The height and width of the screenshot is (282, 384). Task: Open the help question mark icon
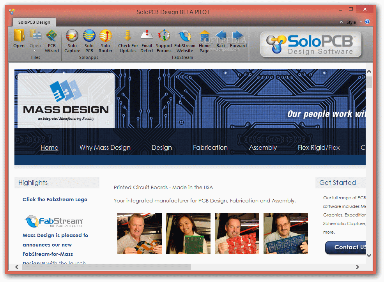tap(367, 21)
